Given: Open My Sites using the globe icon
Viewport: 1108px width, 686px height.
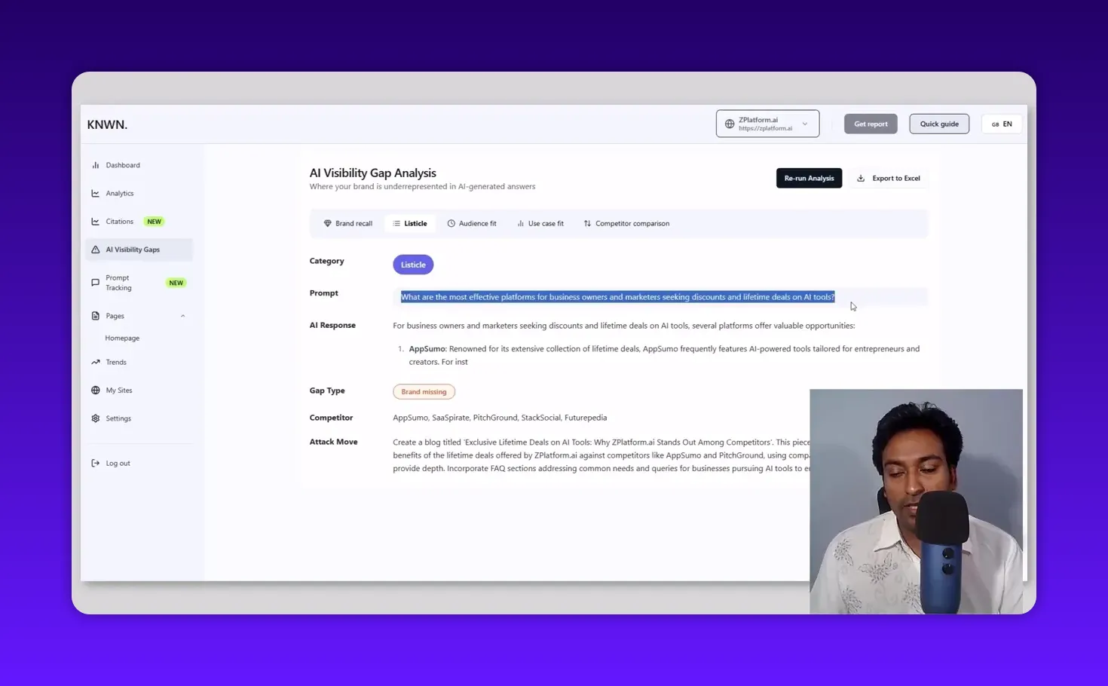Looking at the screenshot, I should (x=96, y=390).
